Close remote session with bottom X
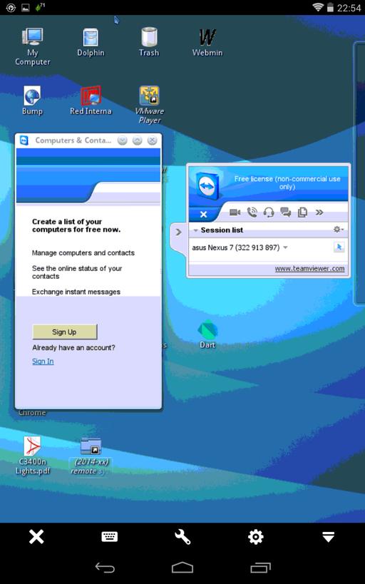Image resolution: width=365 pixels, height=584 pixels. pos(36,537)
